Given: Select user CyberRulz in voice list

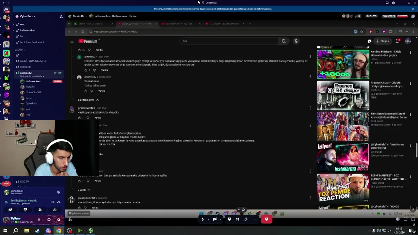Looking at the screenshot, I should tap(31, 103).
